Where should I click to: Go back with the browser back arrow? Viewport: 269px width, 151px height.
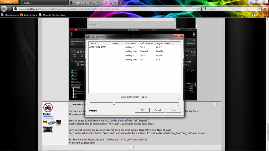point(4,9)
